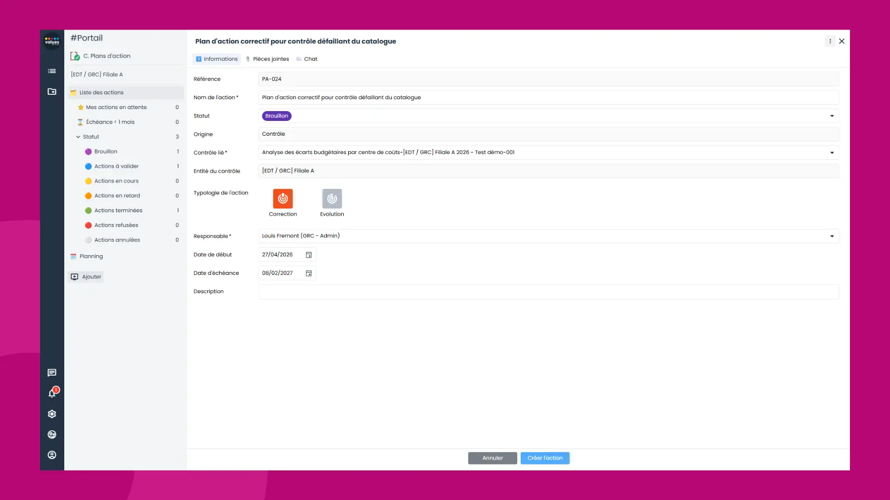Click the user profile icon at bottom
This screenshot has height=500, width=890.
(52, 455)
